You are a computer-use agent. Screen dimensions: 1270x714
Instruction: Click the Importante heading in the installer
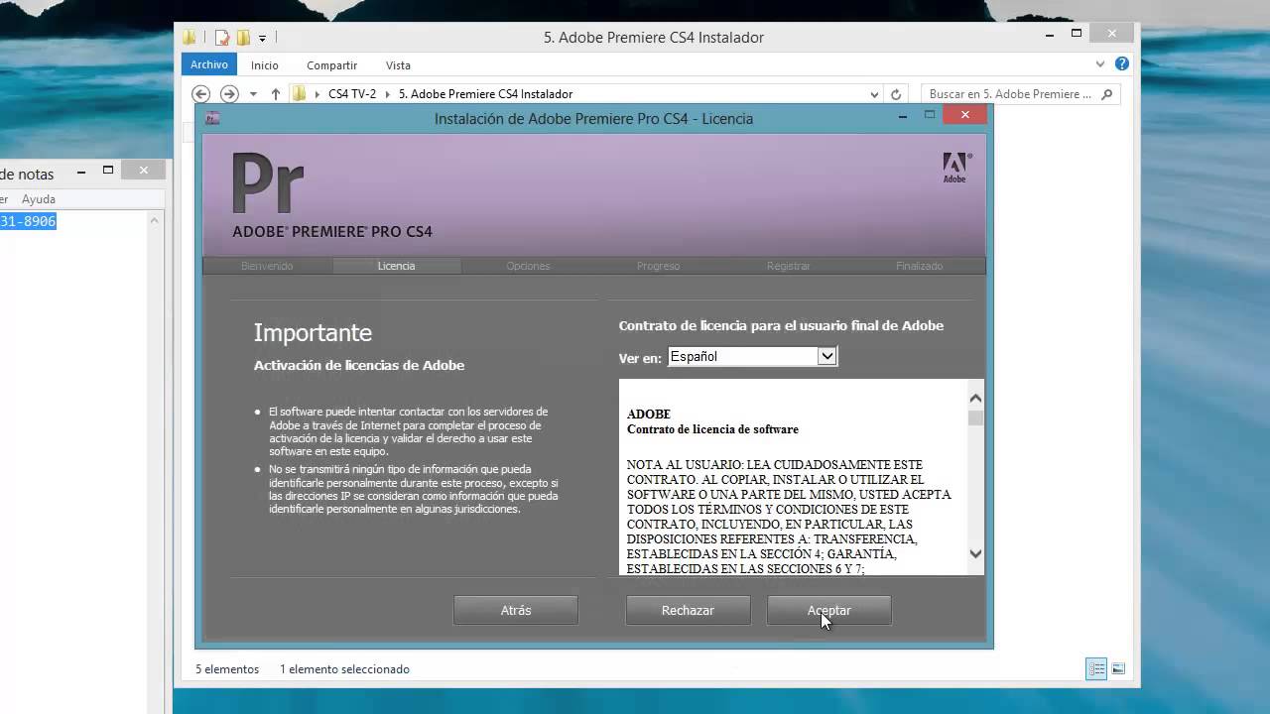point(313,332)
